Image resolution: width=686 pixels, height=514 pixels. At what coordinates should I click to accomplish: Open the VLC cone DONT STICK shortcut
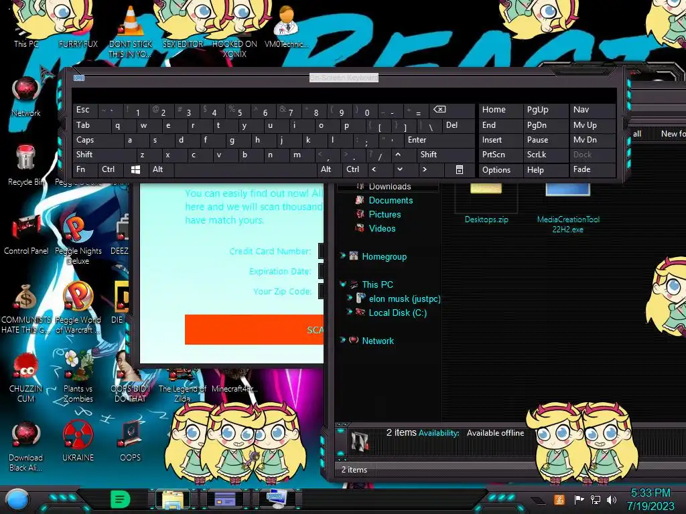coord(130,31)
